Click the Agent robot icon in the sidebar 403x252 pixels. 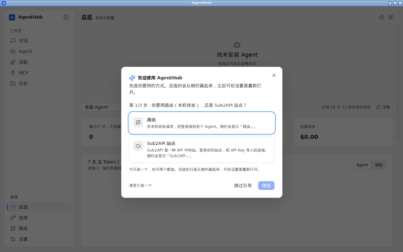[x=13, y=51]
